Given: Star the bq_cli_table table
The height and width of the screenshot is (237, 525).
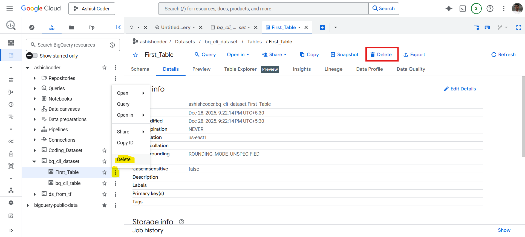Looking at the screenshot, I should 104,183.
